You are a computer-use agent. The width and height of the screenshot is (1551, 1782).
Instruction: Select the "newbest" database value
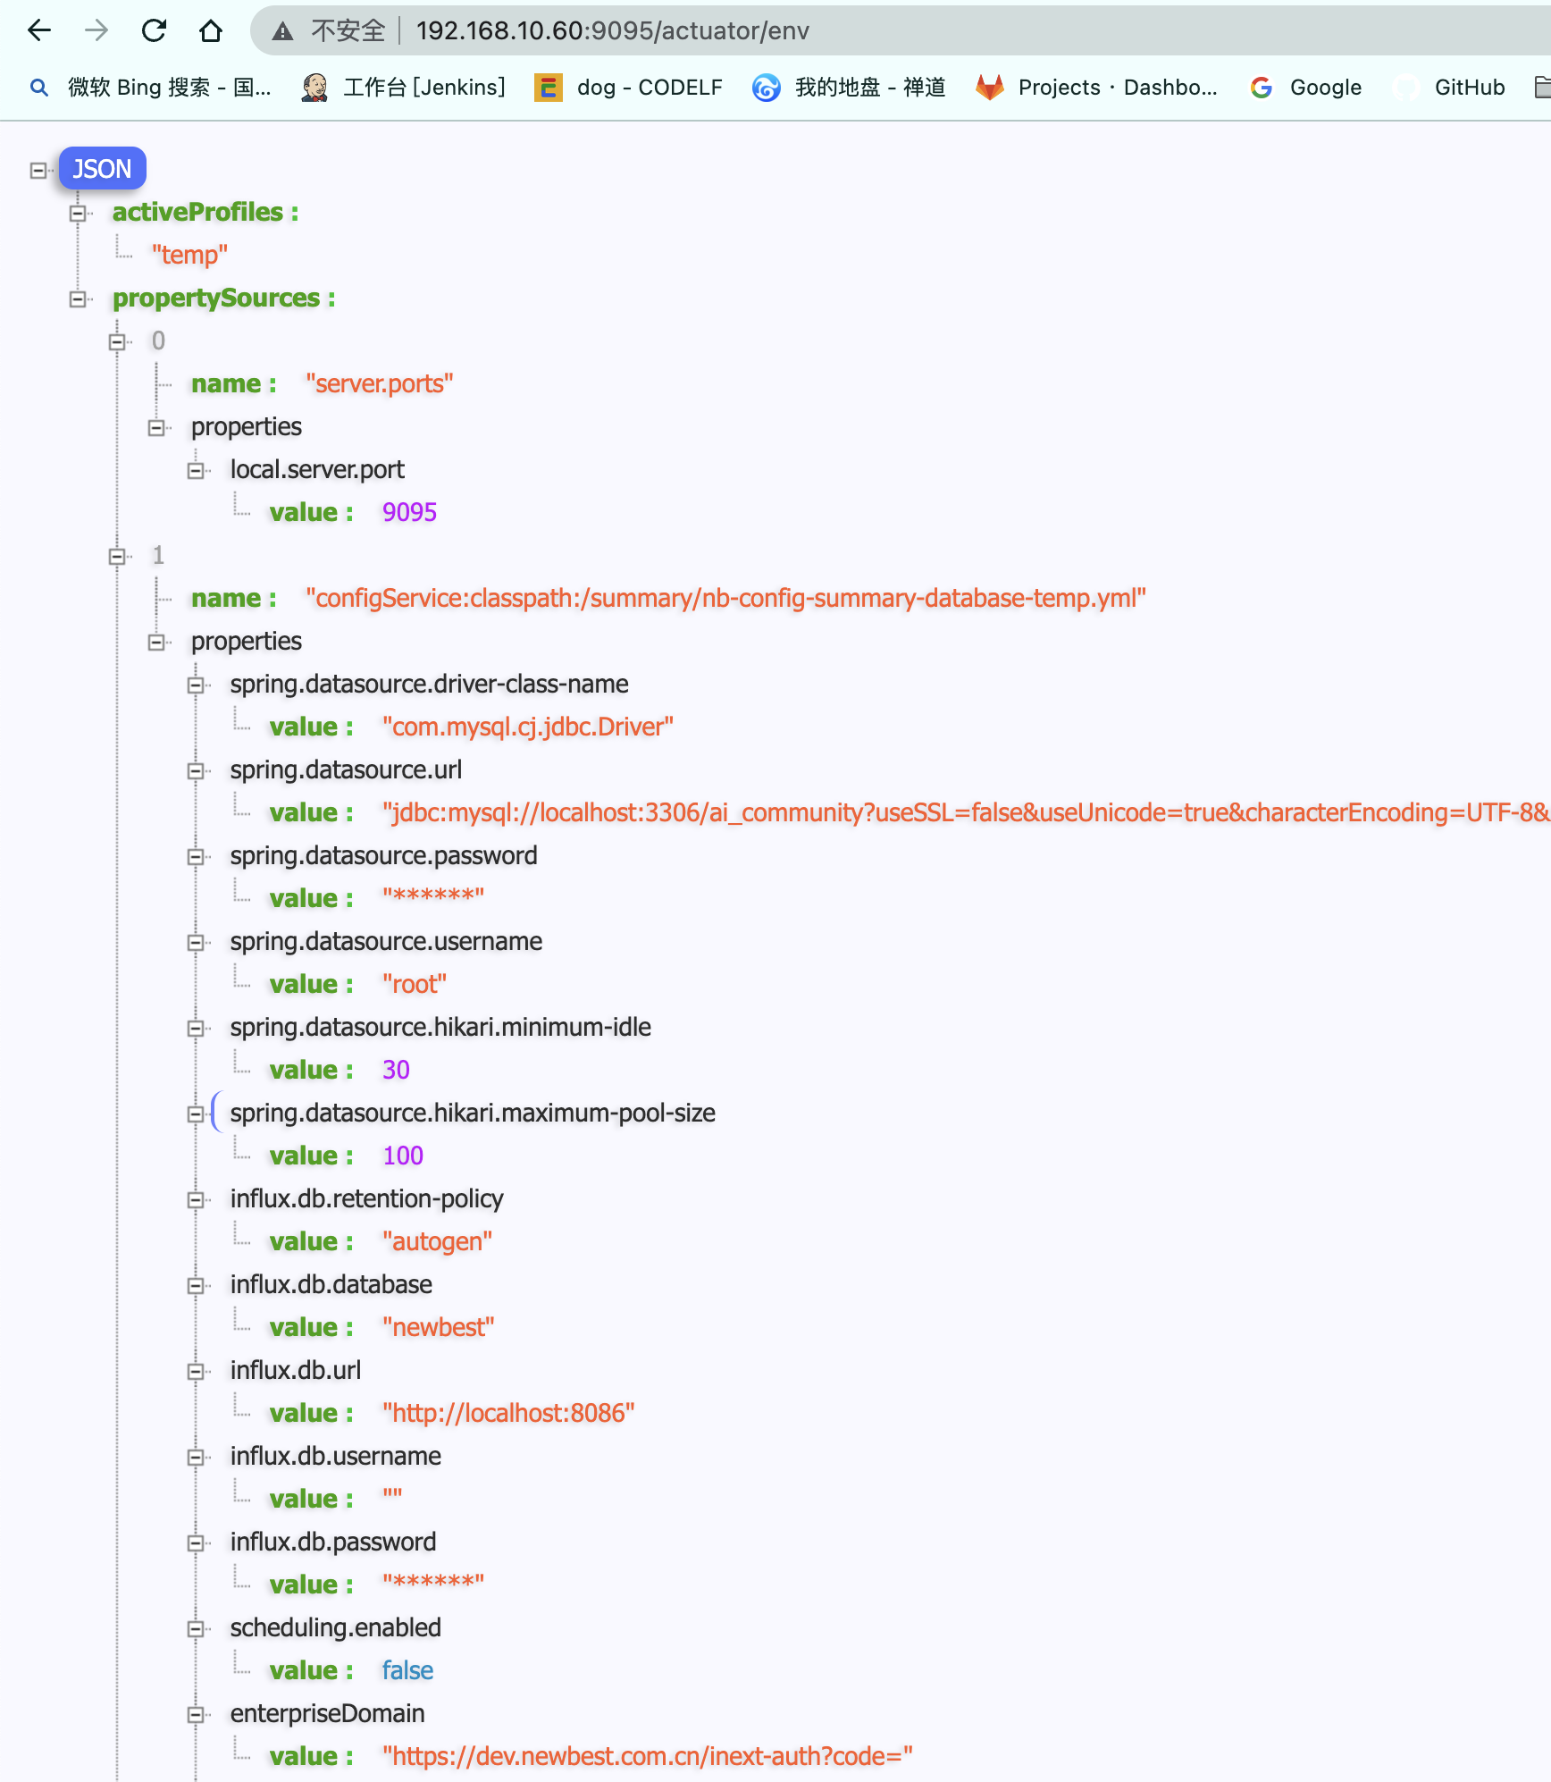[438, 1327]
